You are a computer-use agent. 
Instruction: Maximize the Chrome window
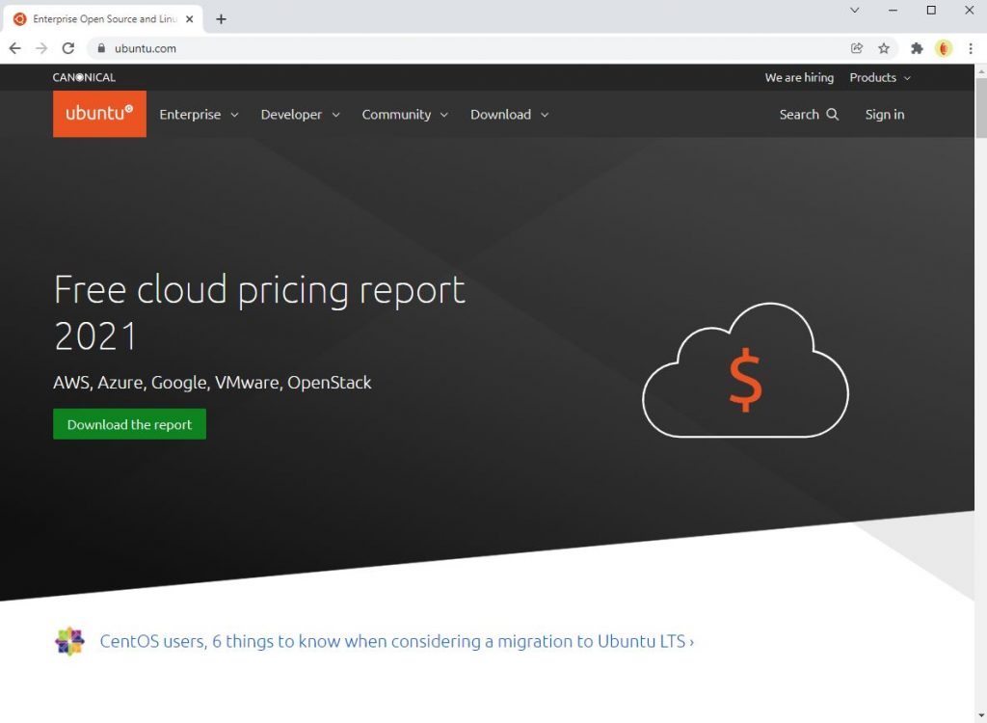tap(931, 10)
